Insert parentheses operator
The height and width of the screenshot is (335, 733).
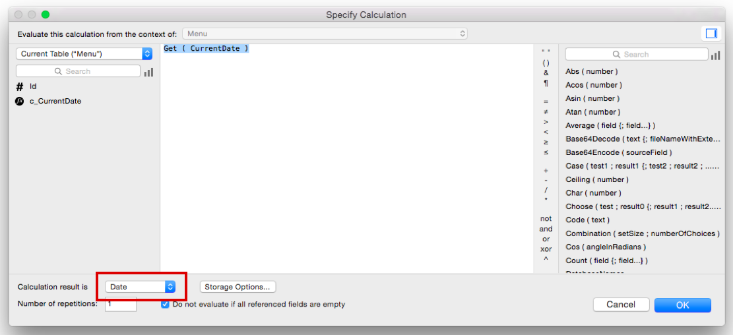coord(546,63)
